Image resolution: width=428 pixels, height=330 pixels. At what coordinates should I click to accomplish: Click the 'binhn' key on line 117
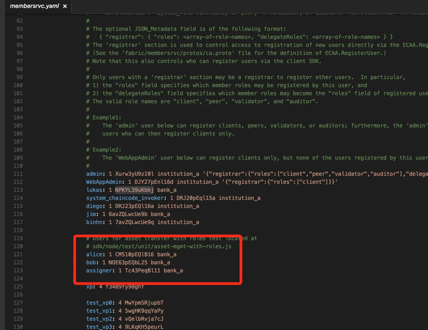94,222
